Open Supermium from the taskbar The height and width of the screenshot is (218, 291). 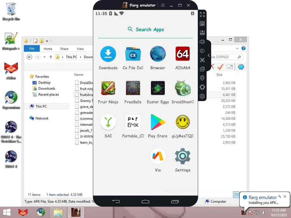pyautogui.click(x=41, y=212)
